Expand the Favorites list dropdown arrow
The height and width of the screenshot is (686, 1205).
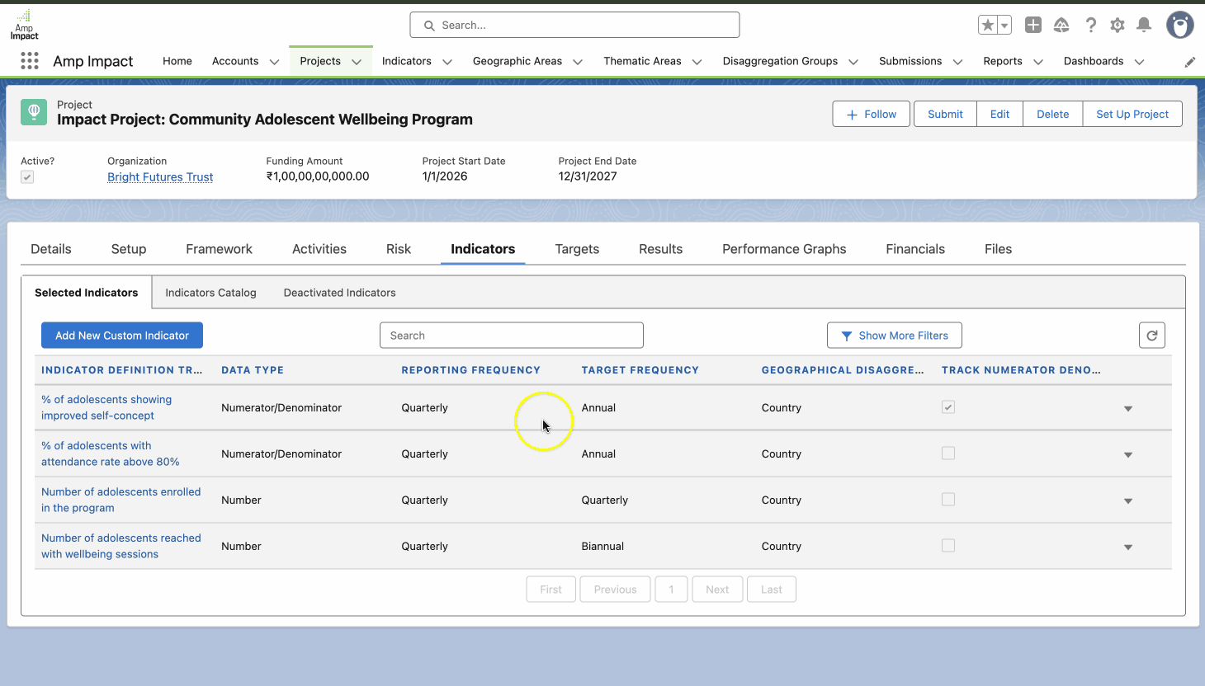point(1004,26)
